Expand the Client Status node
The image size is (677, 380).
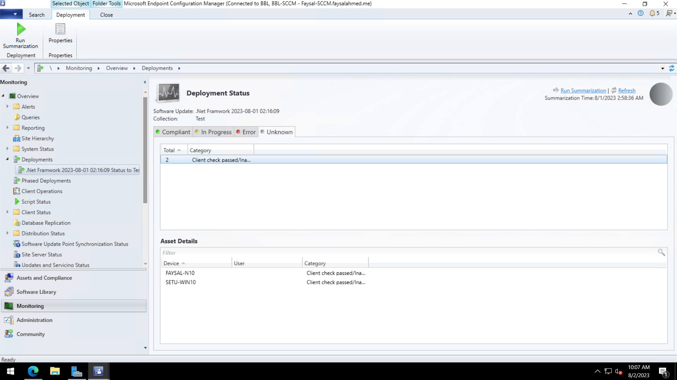pos(7,212)
